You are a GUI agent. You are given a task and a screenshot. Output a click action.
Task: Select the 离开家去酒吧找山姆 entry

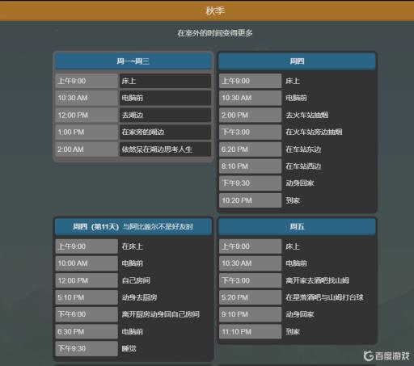pos(318,280)
